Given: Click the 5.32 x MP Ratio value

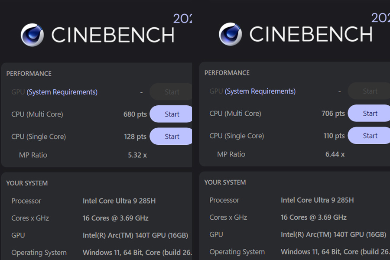Looking at the screenshot, I should [x=137, y=155].
